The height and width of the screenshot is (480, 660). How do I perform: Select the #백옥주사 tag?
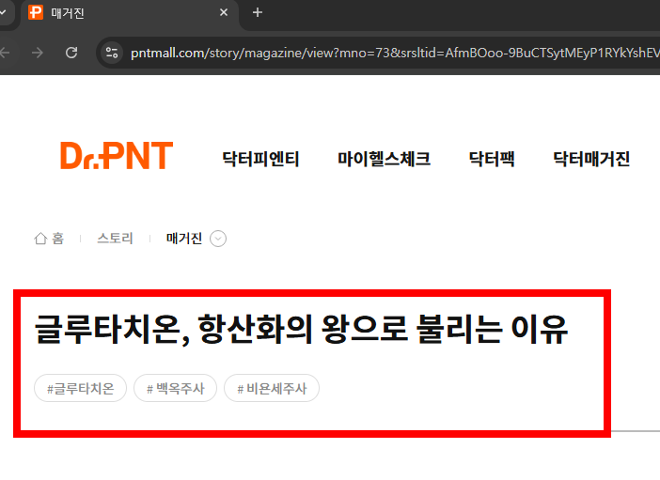[x=176, y=388]
